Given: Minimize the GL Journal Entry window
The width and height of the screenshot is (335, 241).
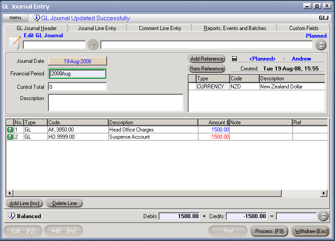Looking at the screenshot, I should tap(307, 6).
